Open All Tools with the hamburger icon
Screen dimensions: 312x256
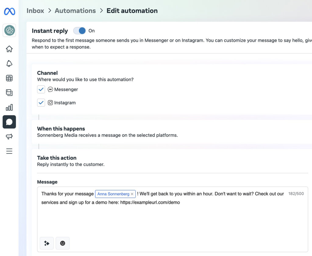pyautogui.click(x=9, y=151)
